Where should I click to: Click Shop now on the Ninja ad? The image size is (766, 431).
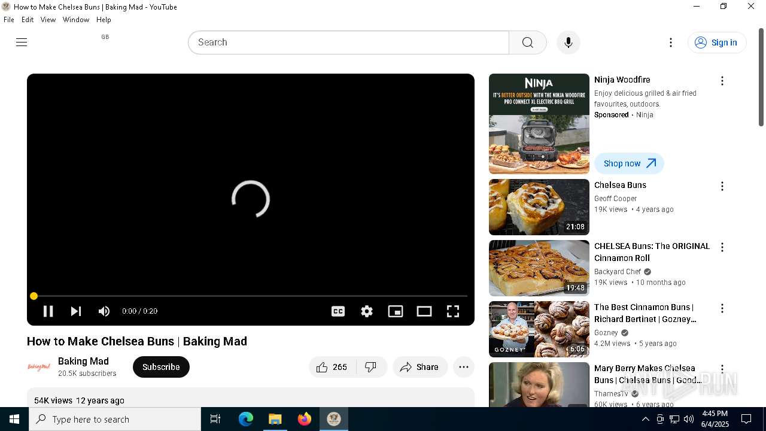click(x=629, y=163)
